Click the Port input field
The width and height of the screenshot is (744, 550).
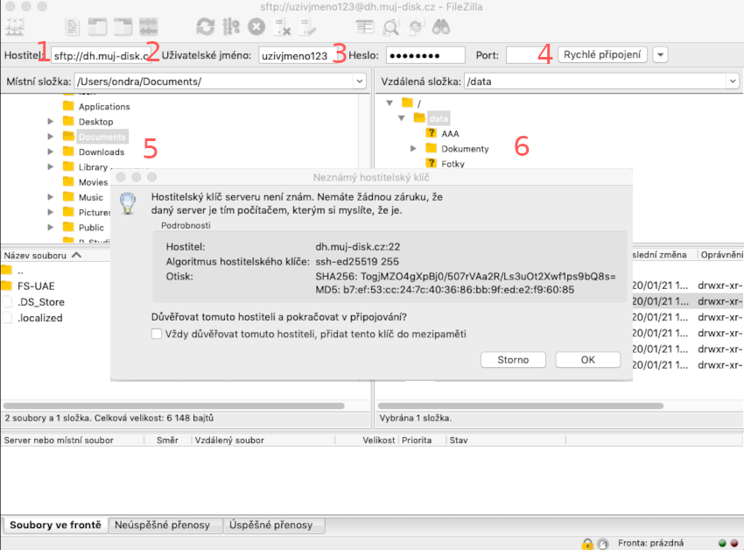[529, 55]
